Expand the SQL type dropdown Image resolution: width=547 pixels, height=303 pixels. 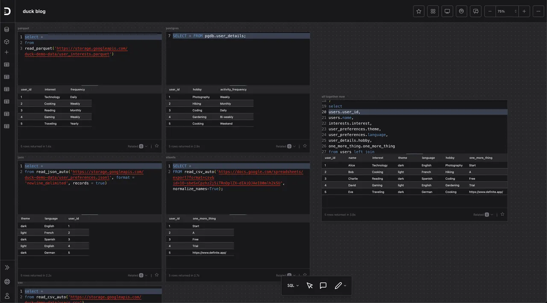point(293,286)
